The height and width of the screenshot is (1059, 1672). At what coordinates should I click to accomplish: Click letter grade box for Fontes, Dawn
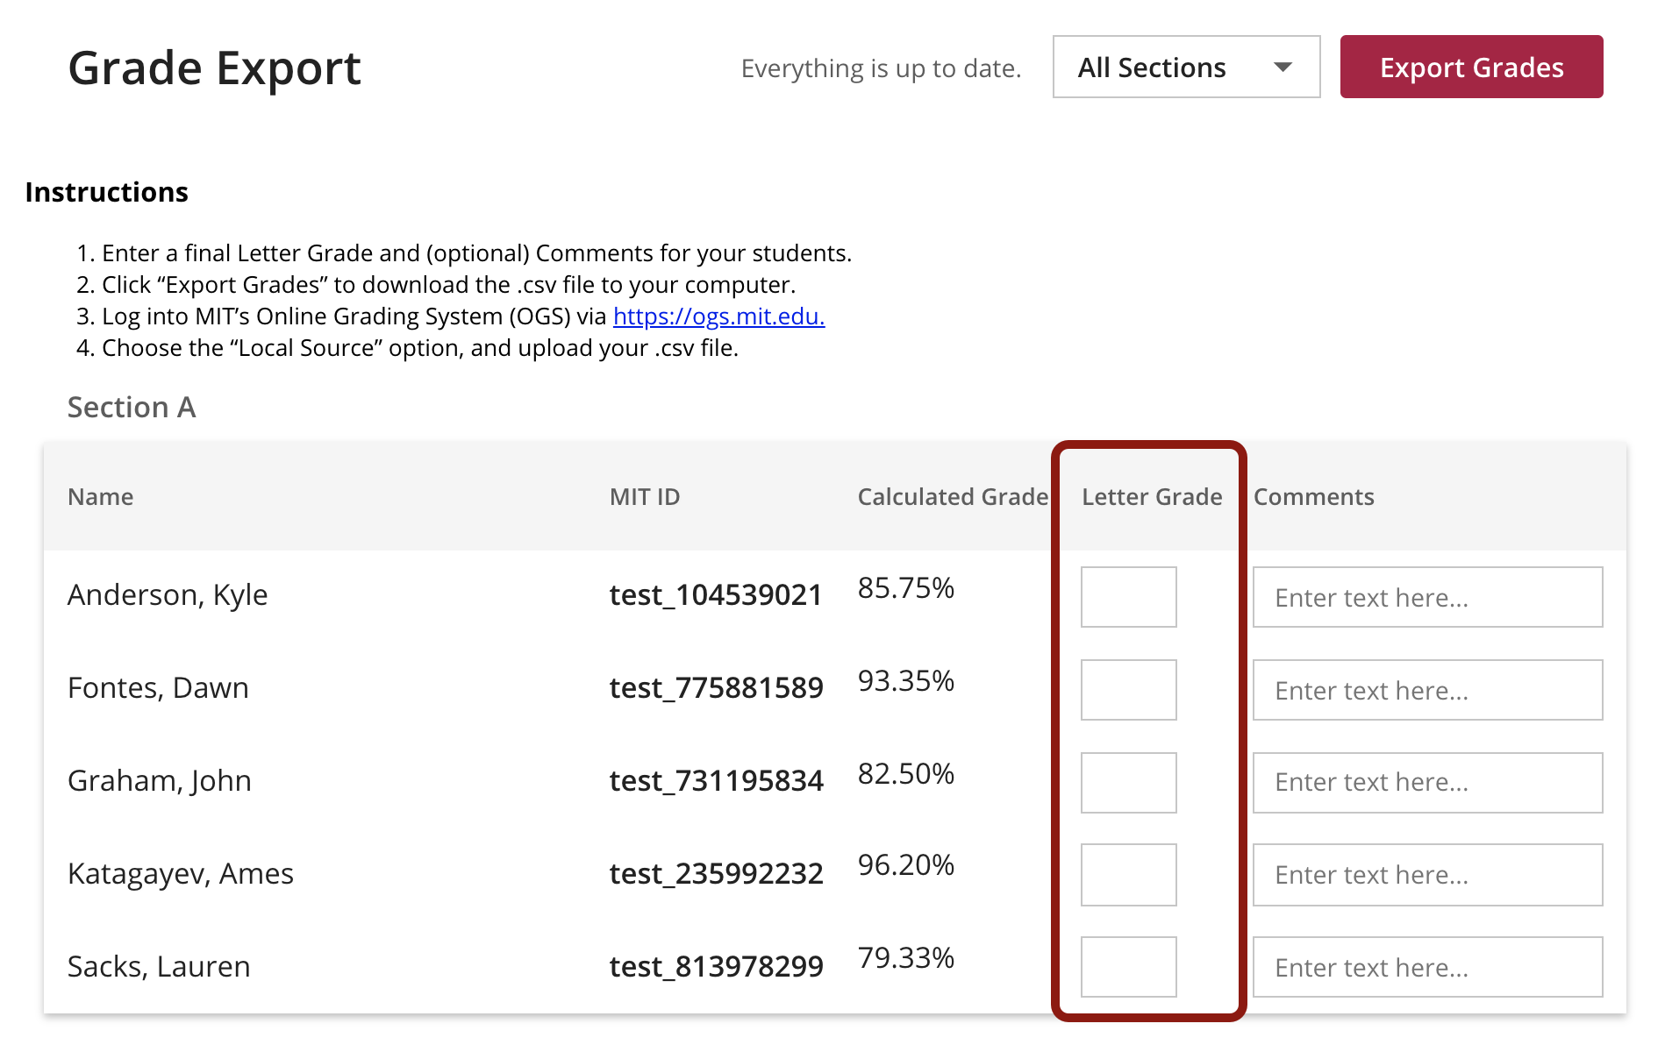pos(1128,690)
